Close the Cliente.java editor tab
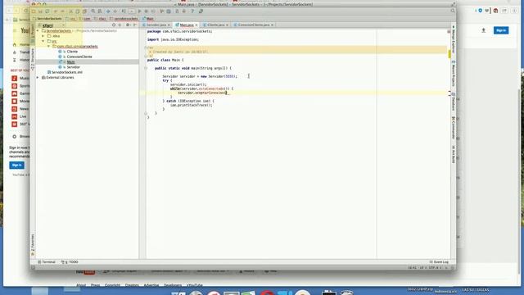This screenshot has width=524, height=295. (227, 25)
